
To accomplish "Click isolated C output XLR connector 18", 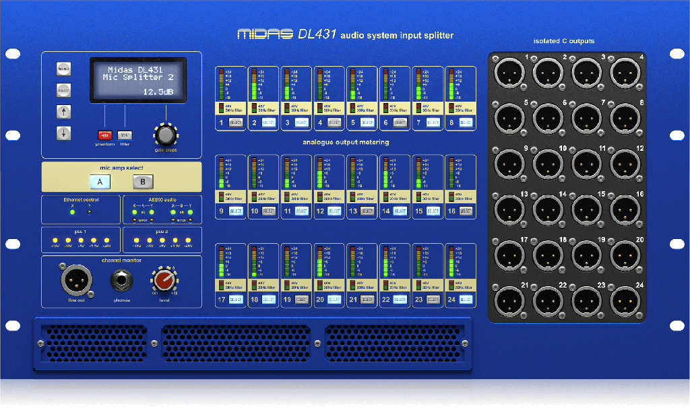I will point(548,255).
